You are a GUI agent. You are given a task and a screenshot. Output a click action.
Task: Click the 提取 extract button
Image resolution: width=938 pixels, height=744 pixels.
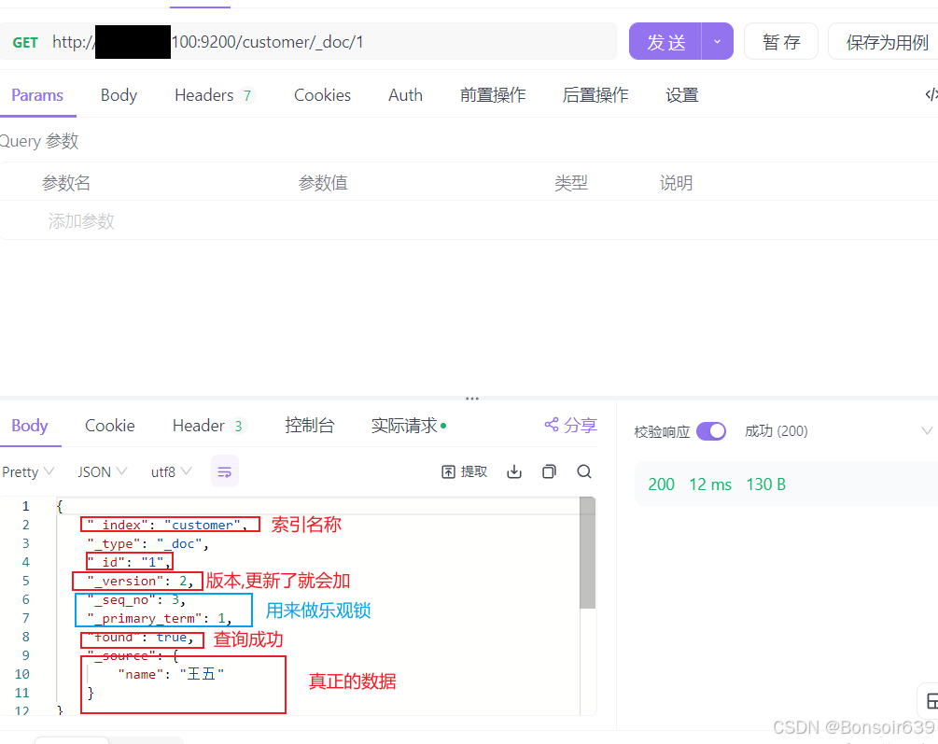464,471
